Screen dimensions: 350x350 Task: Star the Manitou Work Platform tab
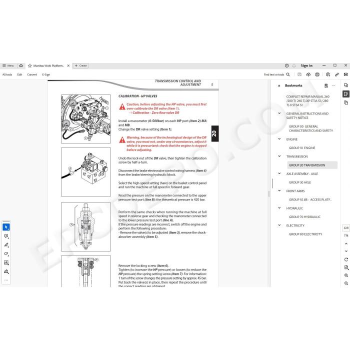[29, 66]
